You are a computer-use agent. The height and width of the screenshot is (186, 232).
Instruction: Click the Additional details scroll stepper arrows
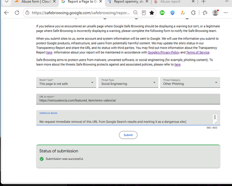215,117
